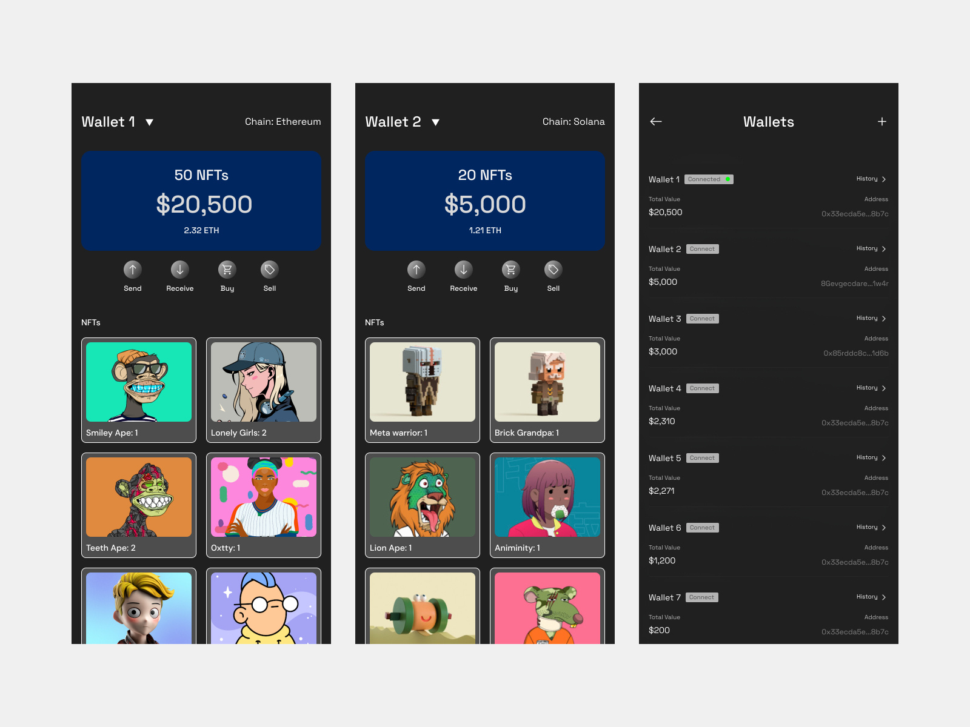This screenshot has width=970, height=727.
Task: Toggle Wallet 2's Connect state
Action: click(701, 248)
